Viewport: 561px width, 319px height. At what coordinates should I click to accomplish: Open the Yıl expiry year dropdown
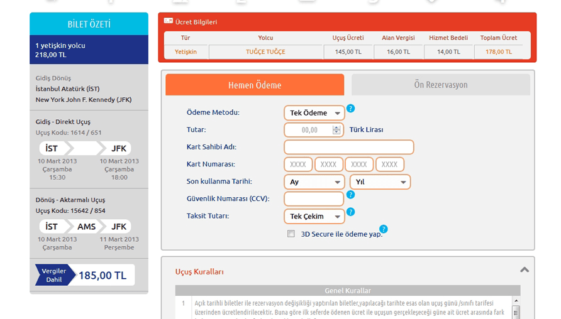pyautogui.click(x=379, y=182)
